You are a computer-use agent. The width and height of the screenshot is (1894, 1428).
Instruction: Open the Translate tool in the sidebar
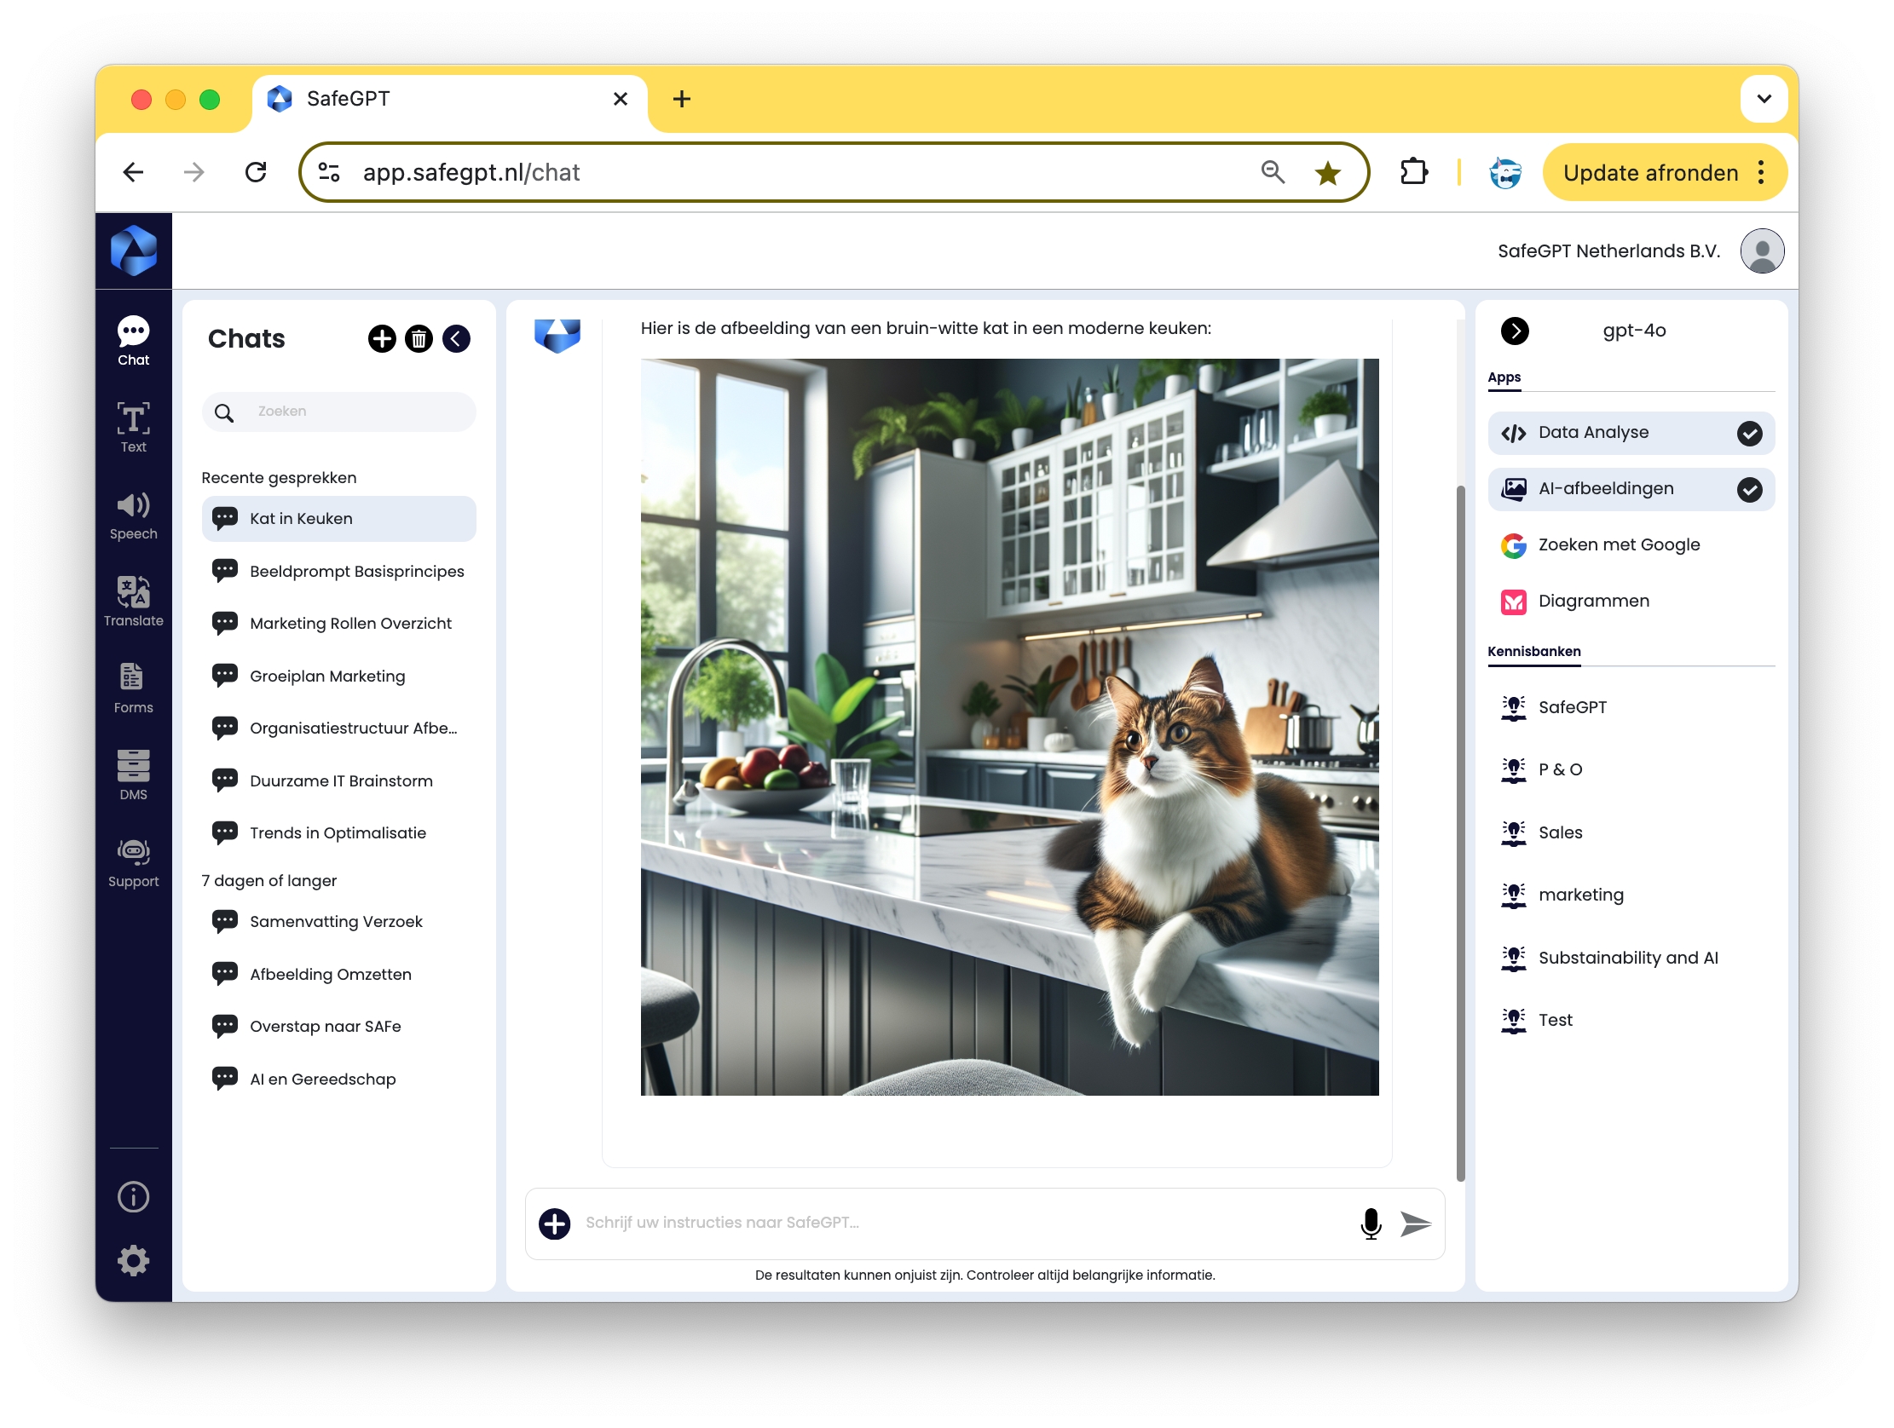click(134, 602)
